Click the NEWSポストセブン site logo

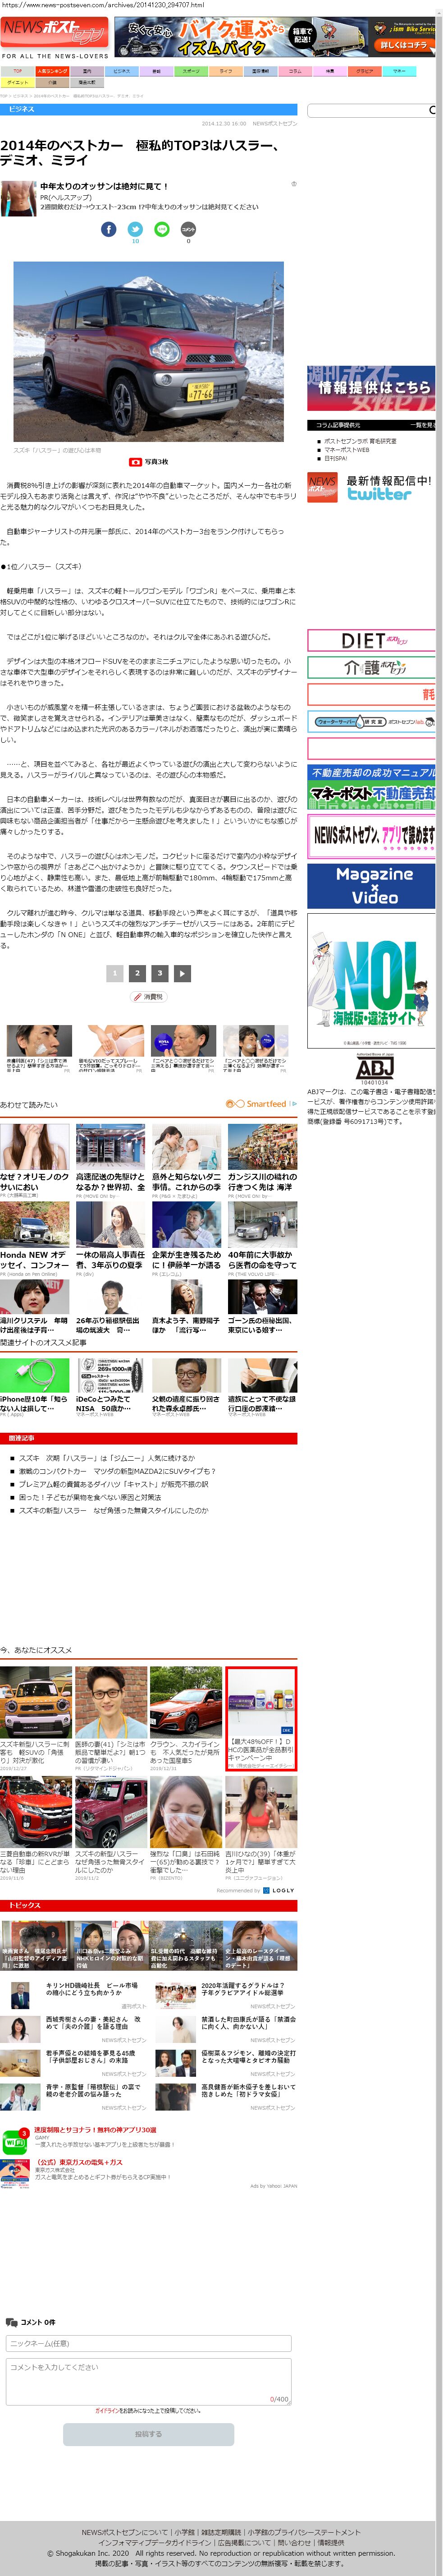coord(54,32)
